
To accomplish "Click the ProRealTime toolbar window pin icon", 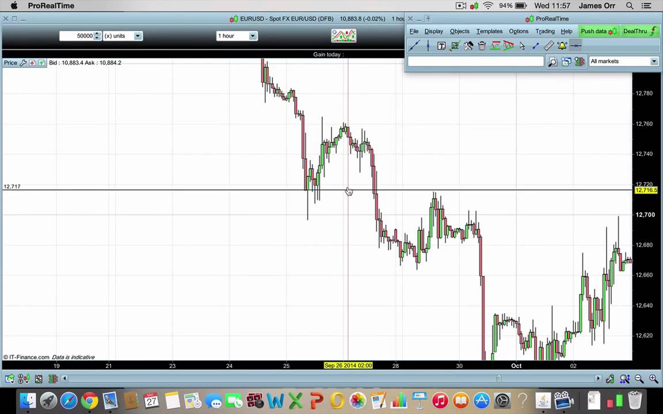I will (428, 18).
